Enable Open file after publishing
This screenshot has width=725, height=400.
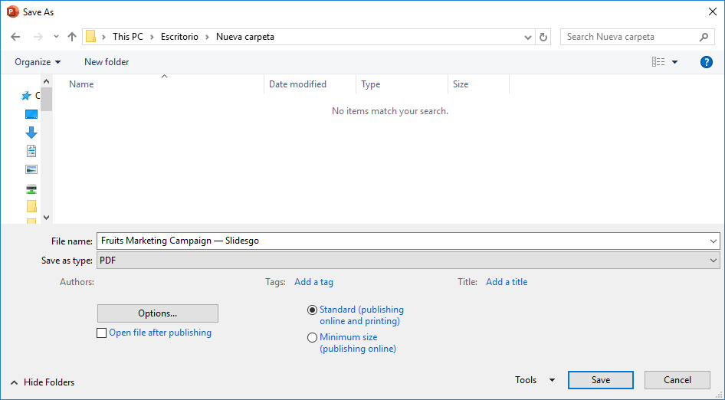(102, 333)
